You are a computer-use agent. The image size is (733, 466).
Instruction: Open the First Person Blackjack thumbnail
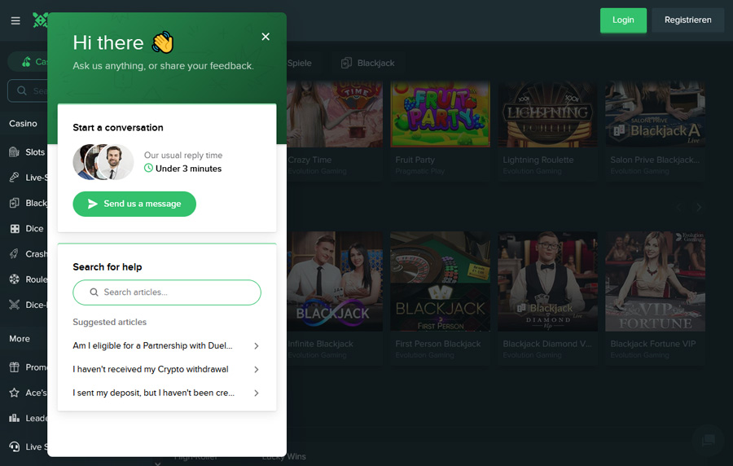click(441, 281)
